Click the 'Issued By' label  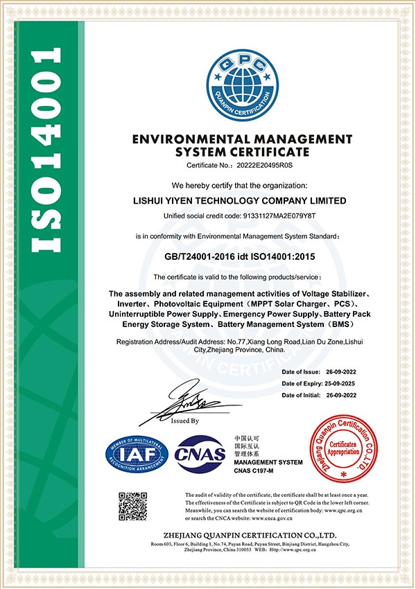click(x=184, y=421)
